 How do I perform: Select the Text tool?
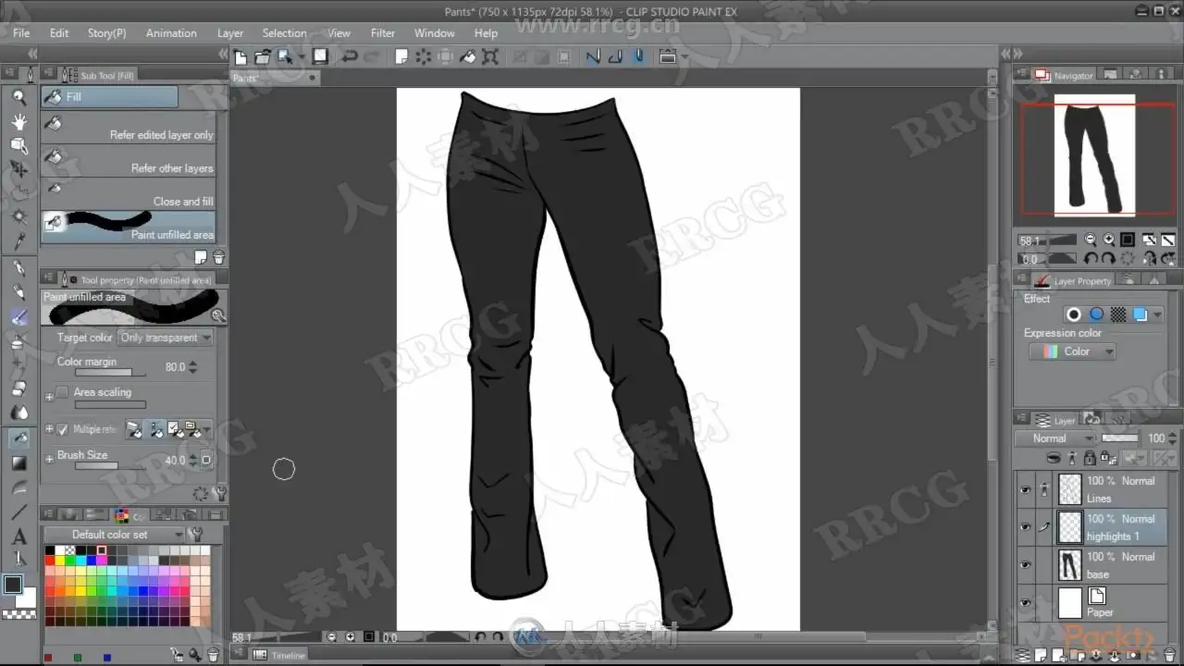tap(19, 536)
